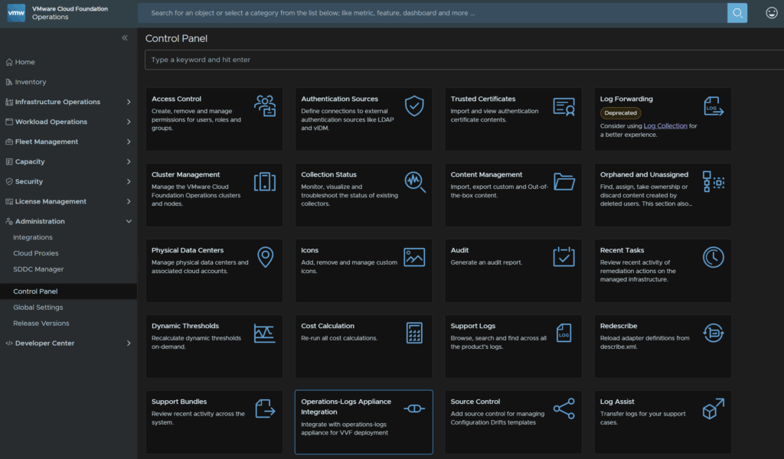Click the Physical Data Centers pin icon
The image size is (784, 459).
(x=266, y=257)
